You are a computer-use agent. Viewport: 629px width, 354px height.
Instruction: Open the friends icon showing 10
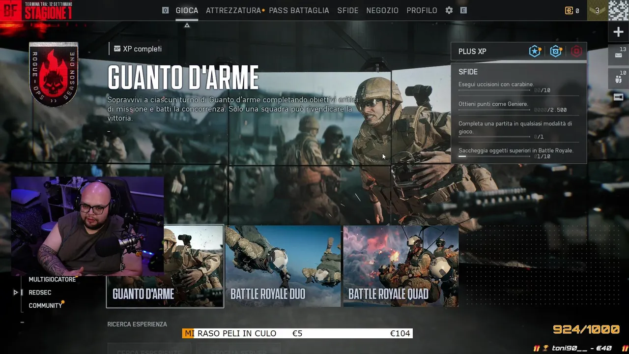point(618,78)
